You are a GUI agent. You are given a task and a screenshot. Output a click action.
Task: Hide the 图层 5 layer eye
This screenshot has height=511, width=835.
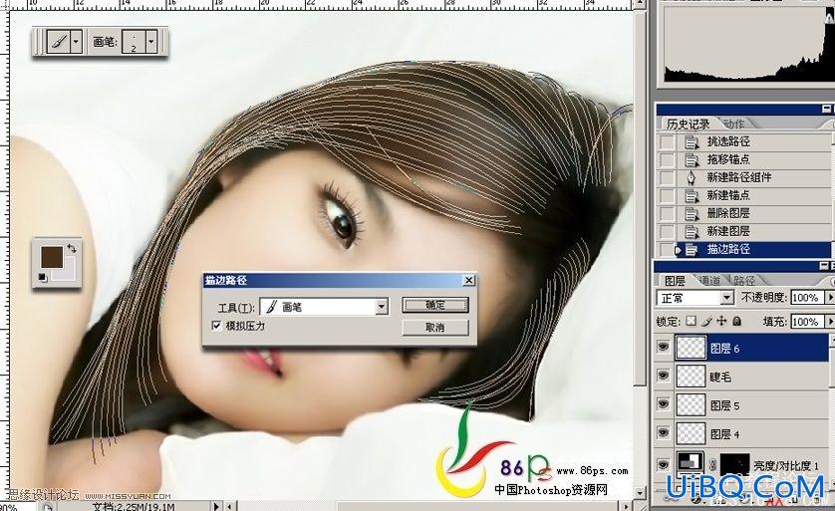(663, 404)
